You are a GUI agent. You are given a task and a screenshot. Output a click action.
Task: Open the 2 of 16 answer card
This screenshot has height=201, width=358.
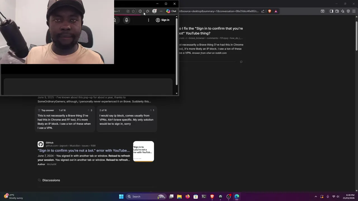click(127, 119)
